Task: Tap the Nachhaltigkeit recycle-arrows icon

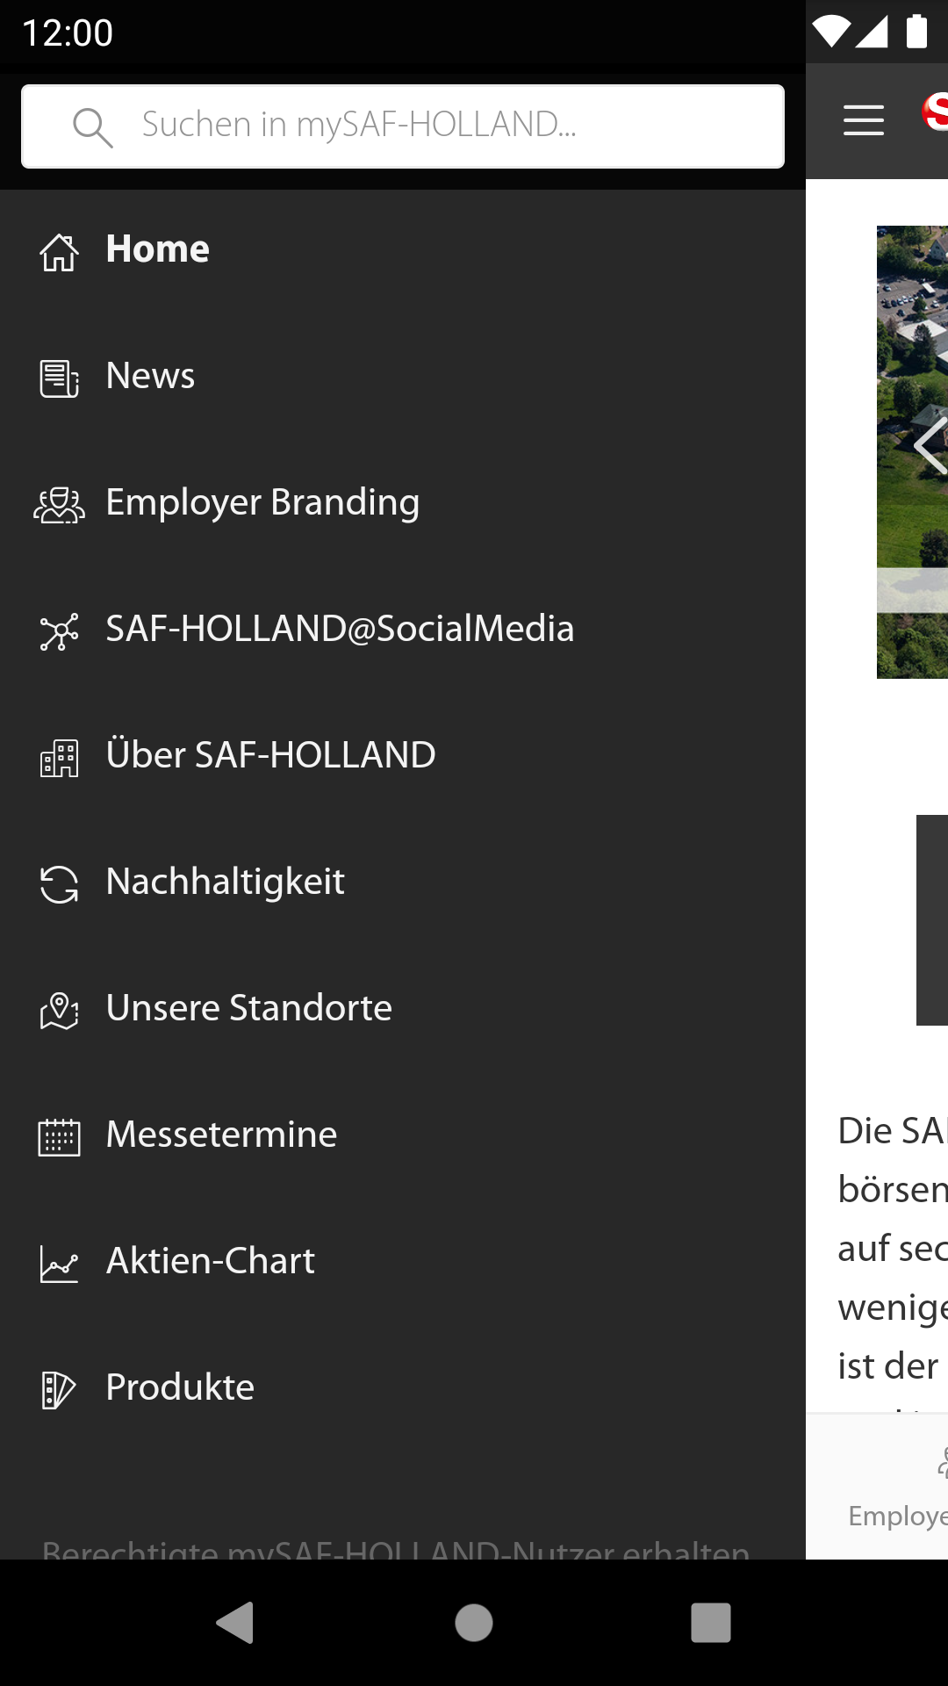Action: pyautogui.click(x=59, y=884)
